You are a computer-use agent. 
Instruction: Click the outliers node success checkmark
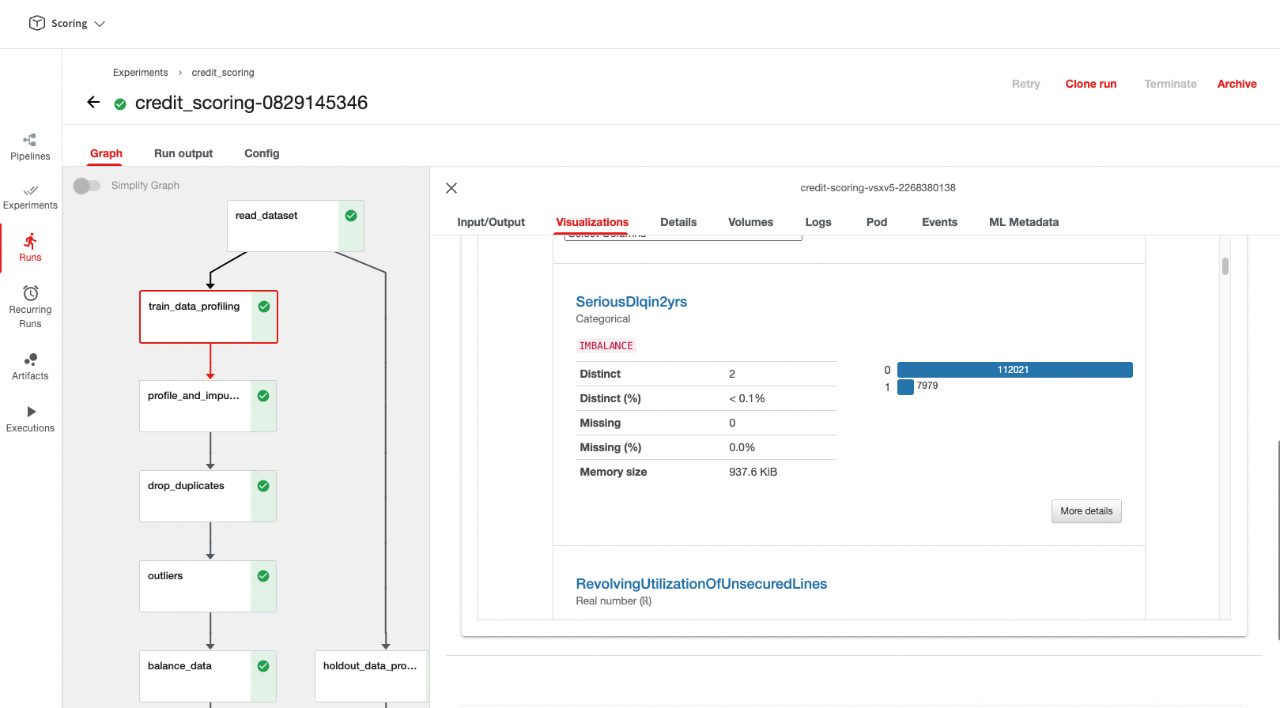tap(263, 576)
